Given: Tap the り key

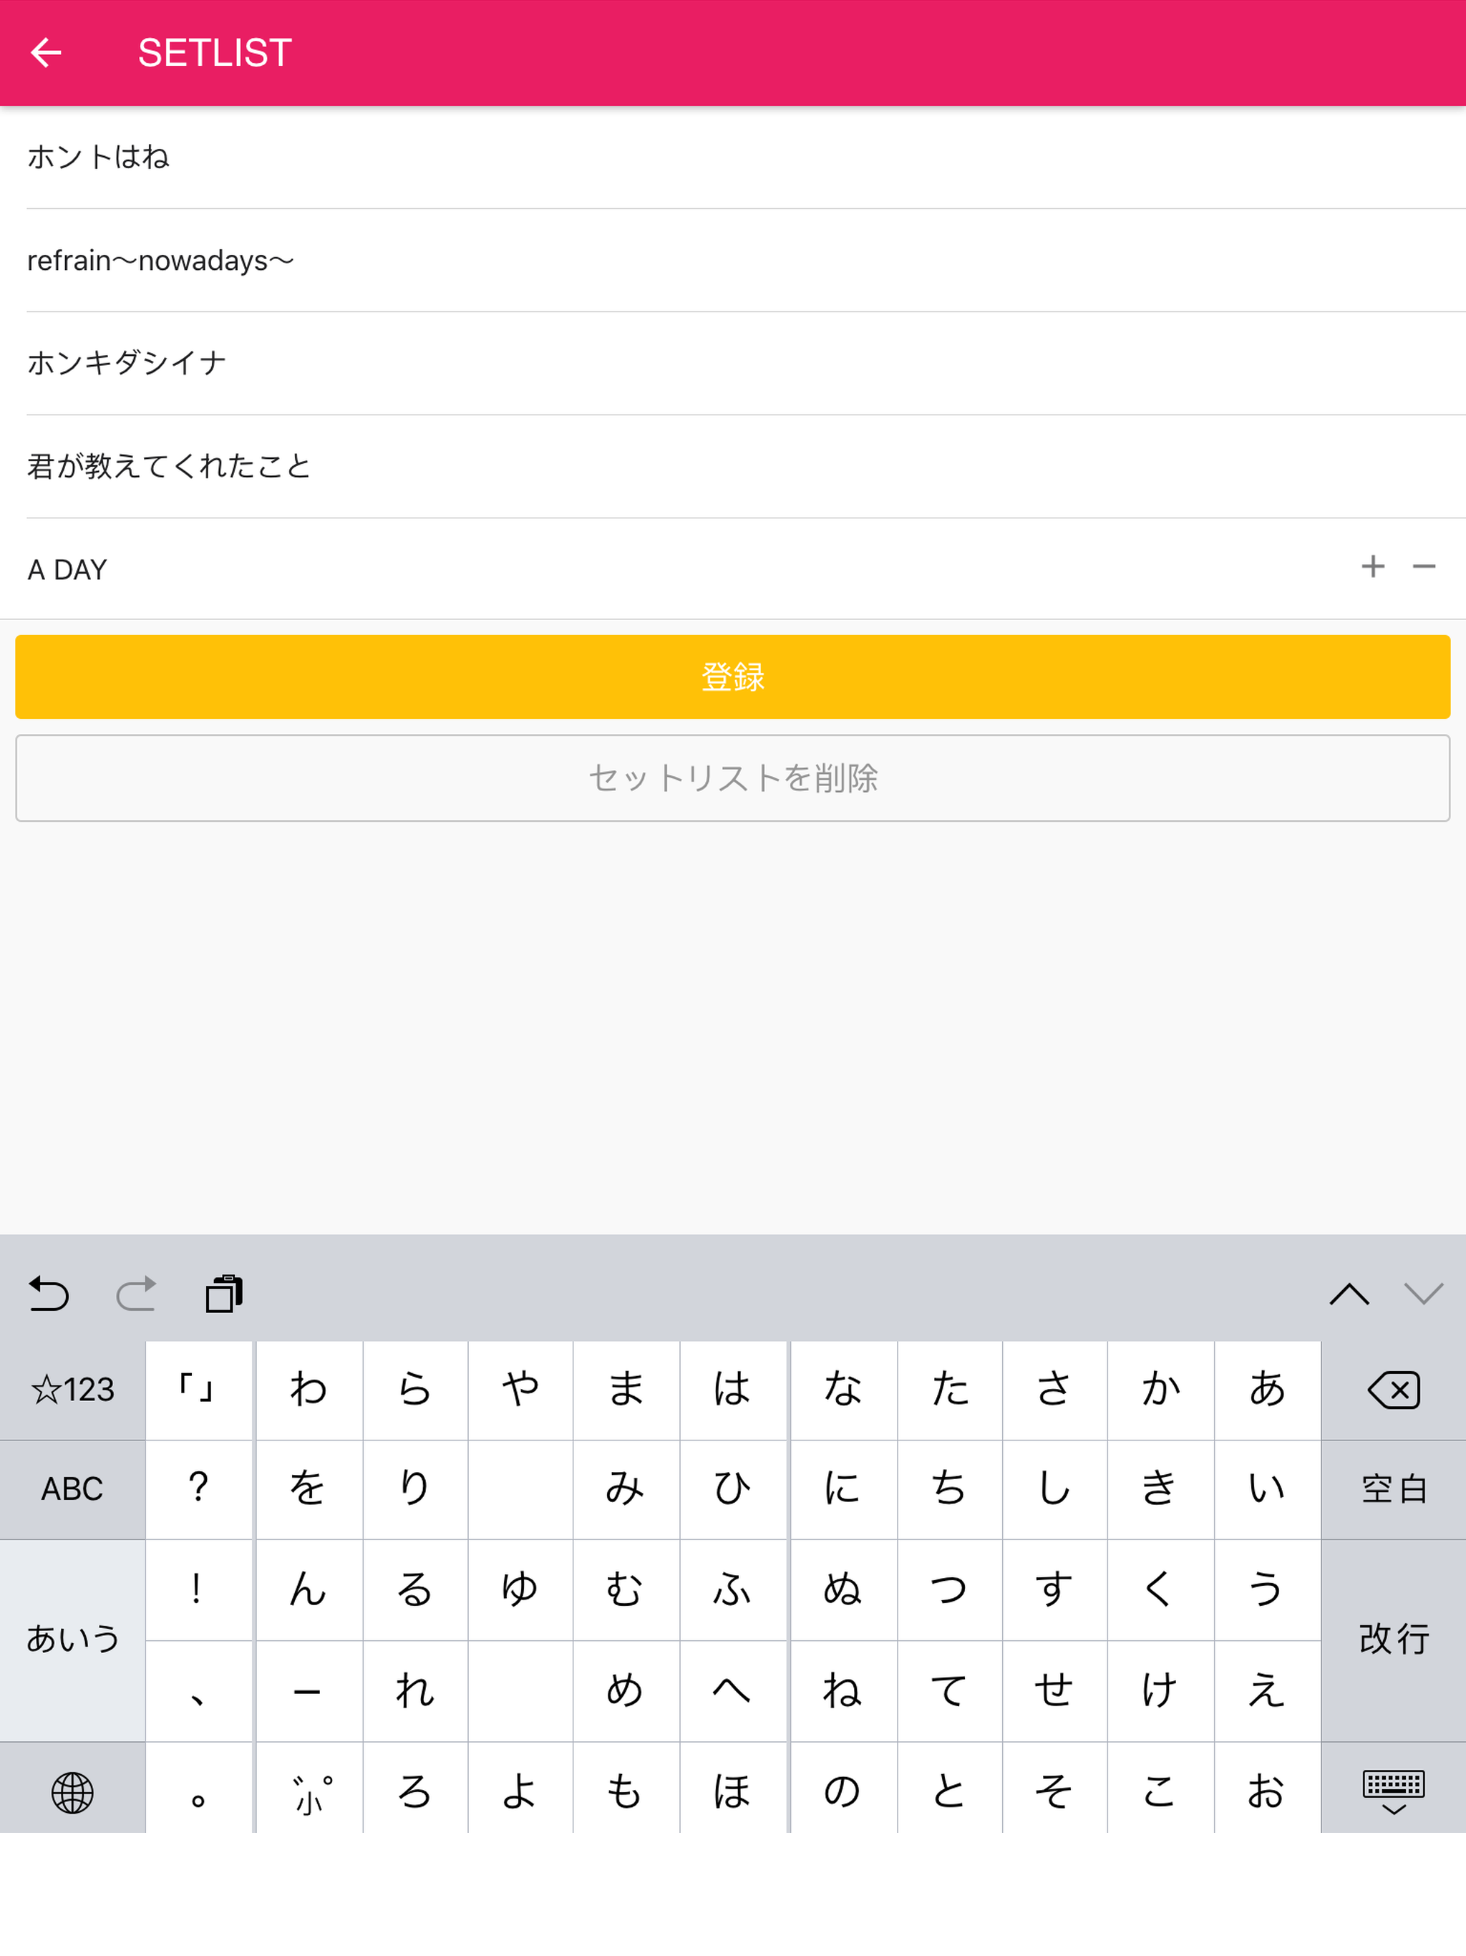Looking at the screenshot, I should tap(414, 1489).
